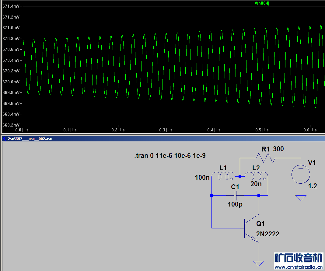
Task: Select the R1 resistor symbol
Action: click(x=265, y=158)
